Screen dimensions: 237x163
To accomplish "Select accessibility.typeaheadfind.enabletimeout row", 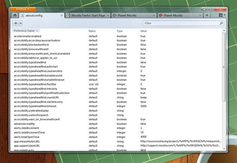I will click(116, 80).
